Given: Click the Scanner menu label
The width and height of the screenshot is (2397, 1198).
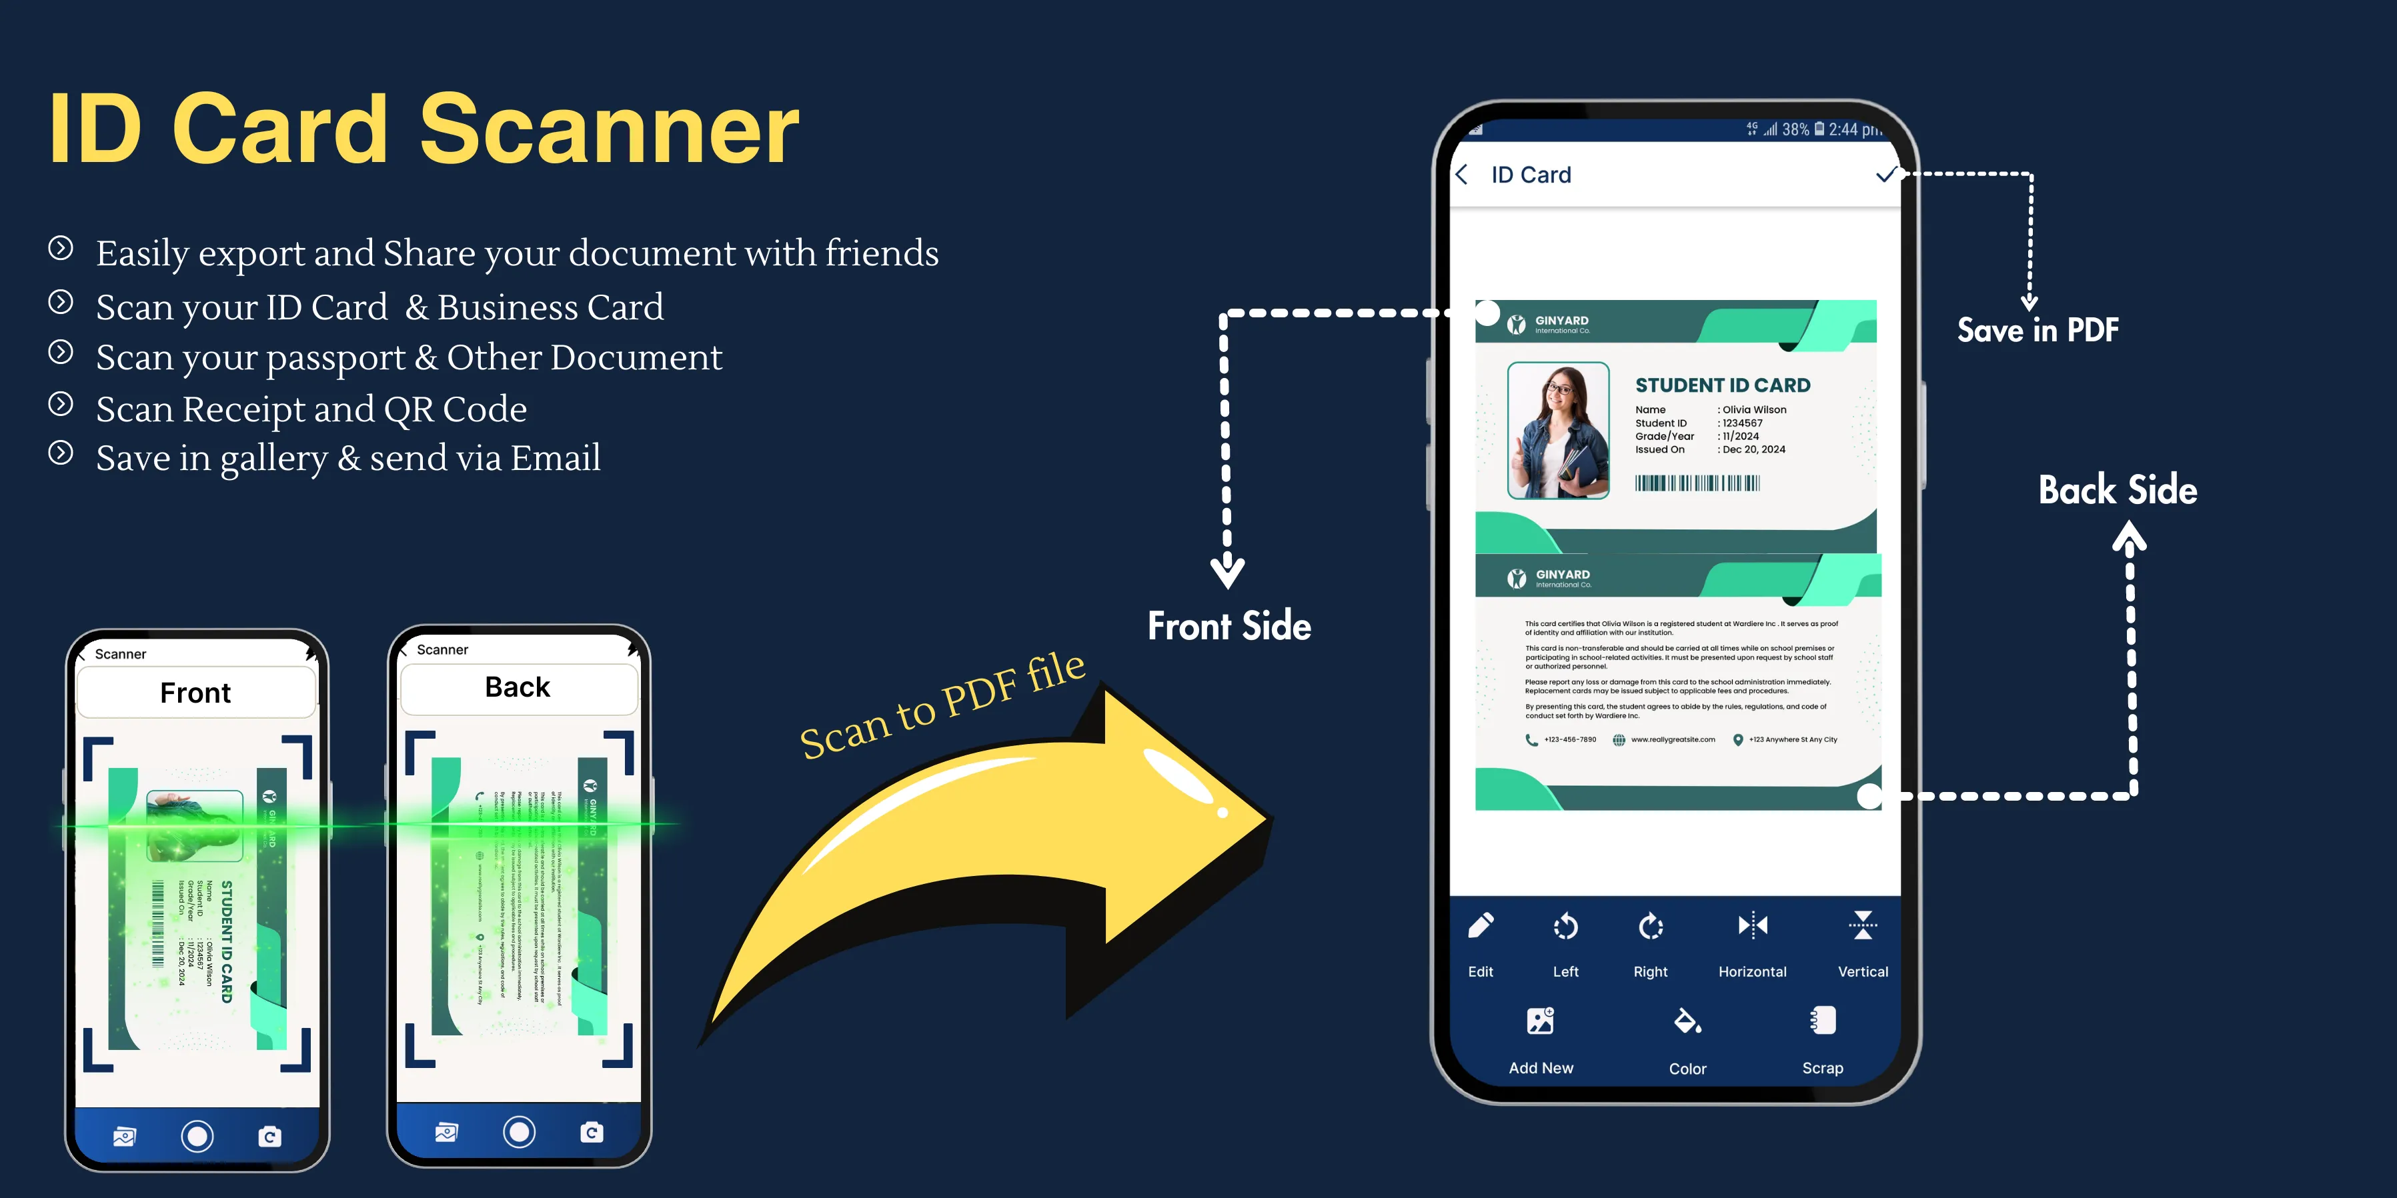Looking at the screenshot, I should pos(122,655).
